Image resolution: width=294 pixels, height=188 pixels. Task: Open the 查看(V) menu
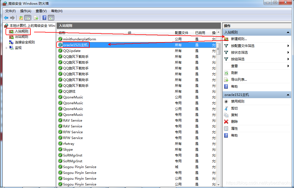click(x=41, y=11)
